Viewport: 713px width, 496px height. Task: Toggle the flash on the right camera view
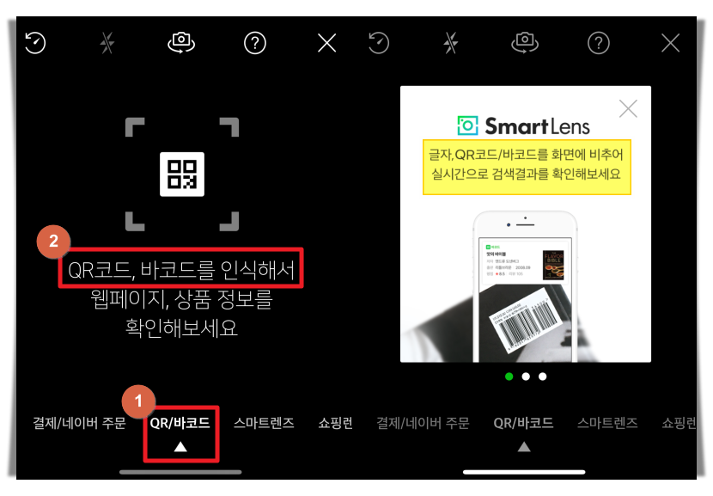click(x=451, y=42)
